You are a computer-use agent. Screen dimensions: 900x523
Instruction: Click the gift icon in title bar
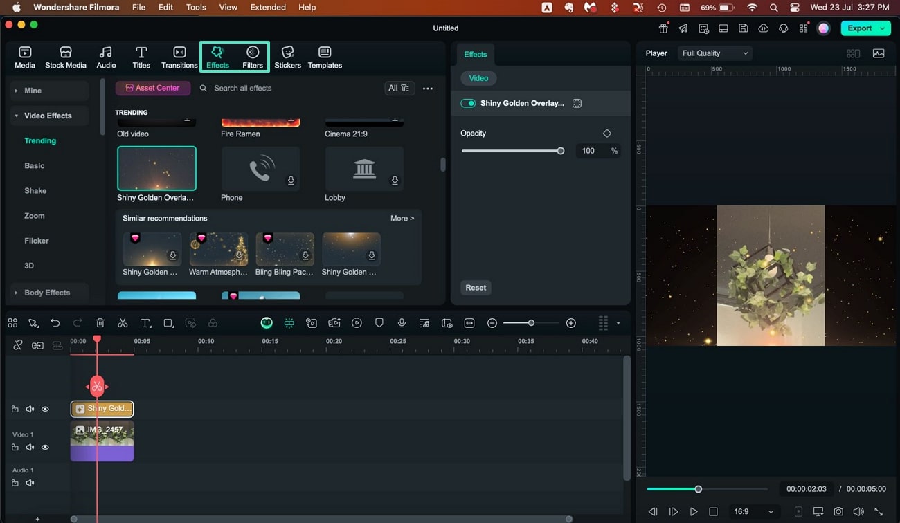coord(663,28)
